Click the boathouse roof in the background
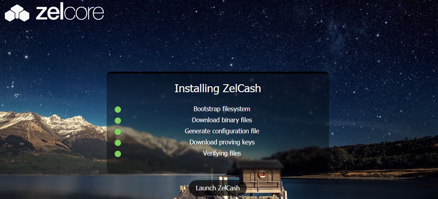438x199 pixels. pyautogui.click(x=259, y=164)
